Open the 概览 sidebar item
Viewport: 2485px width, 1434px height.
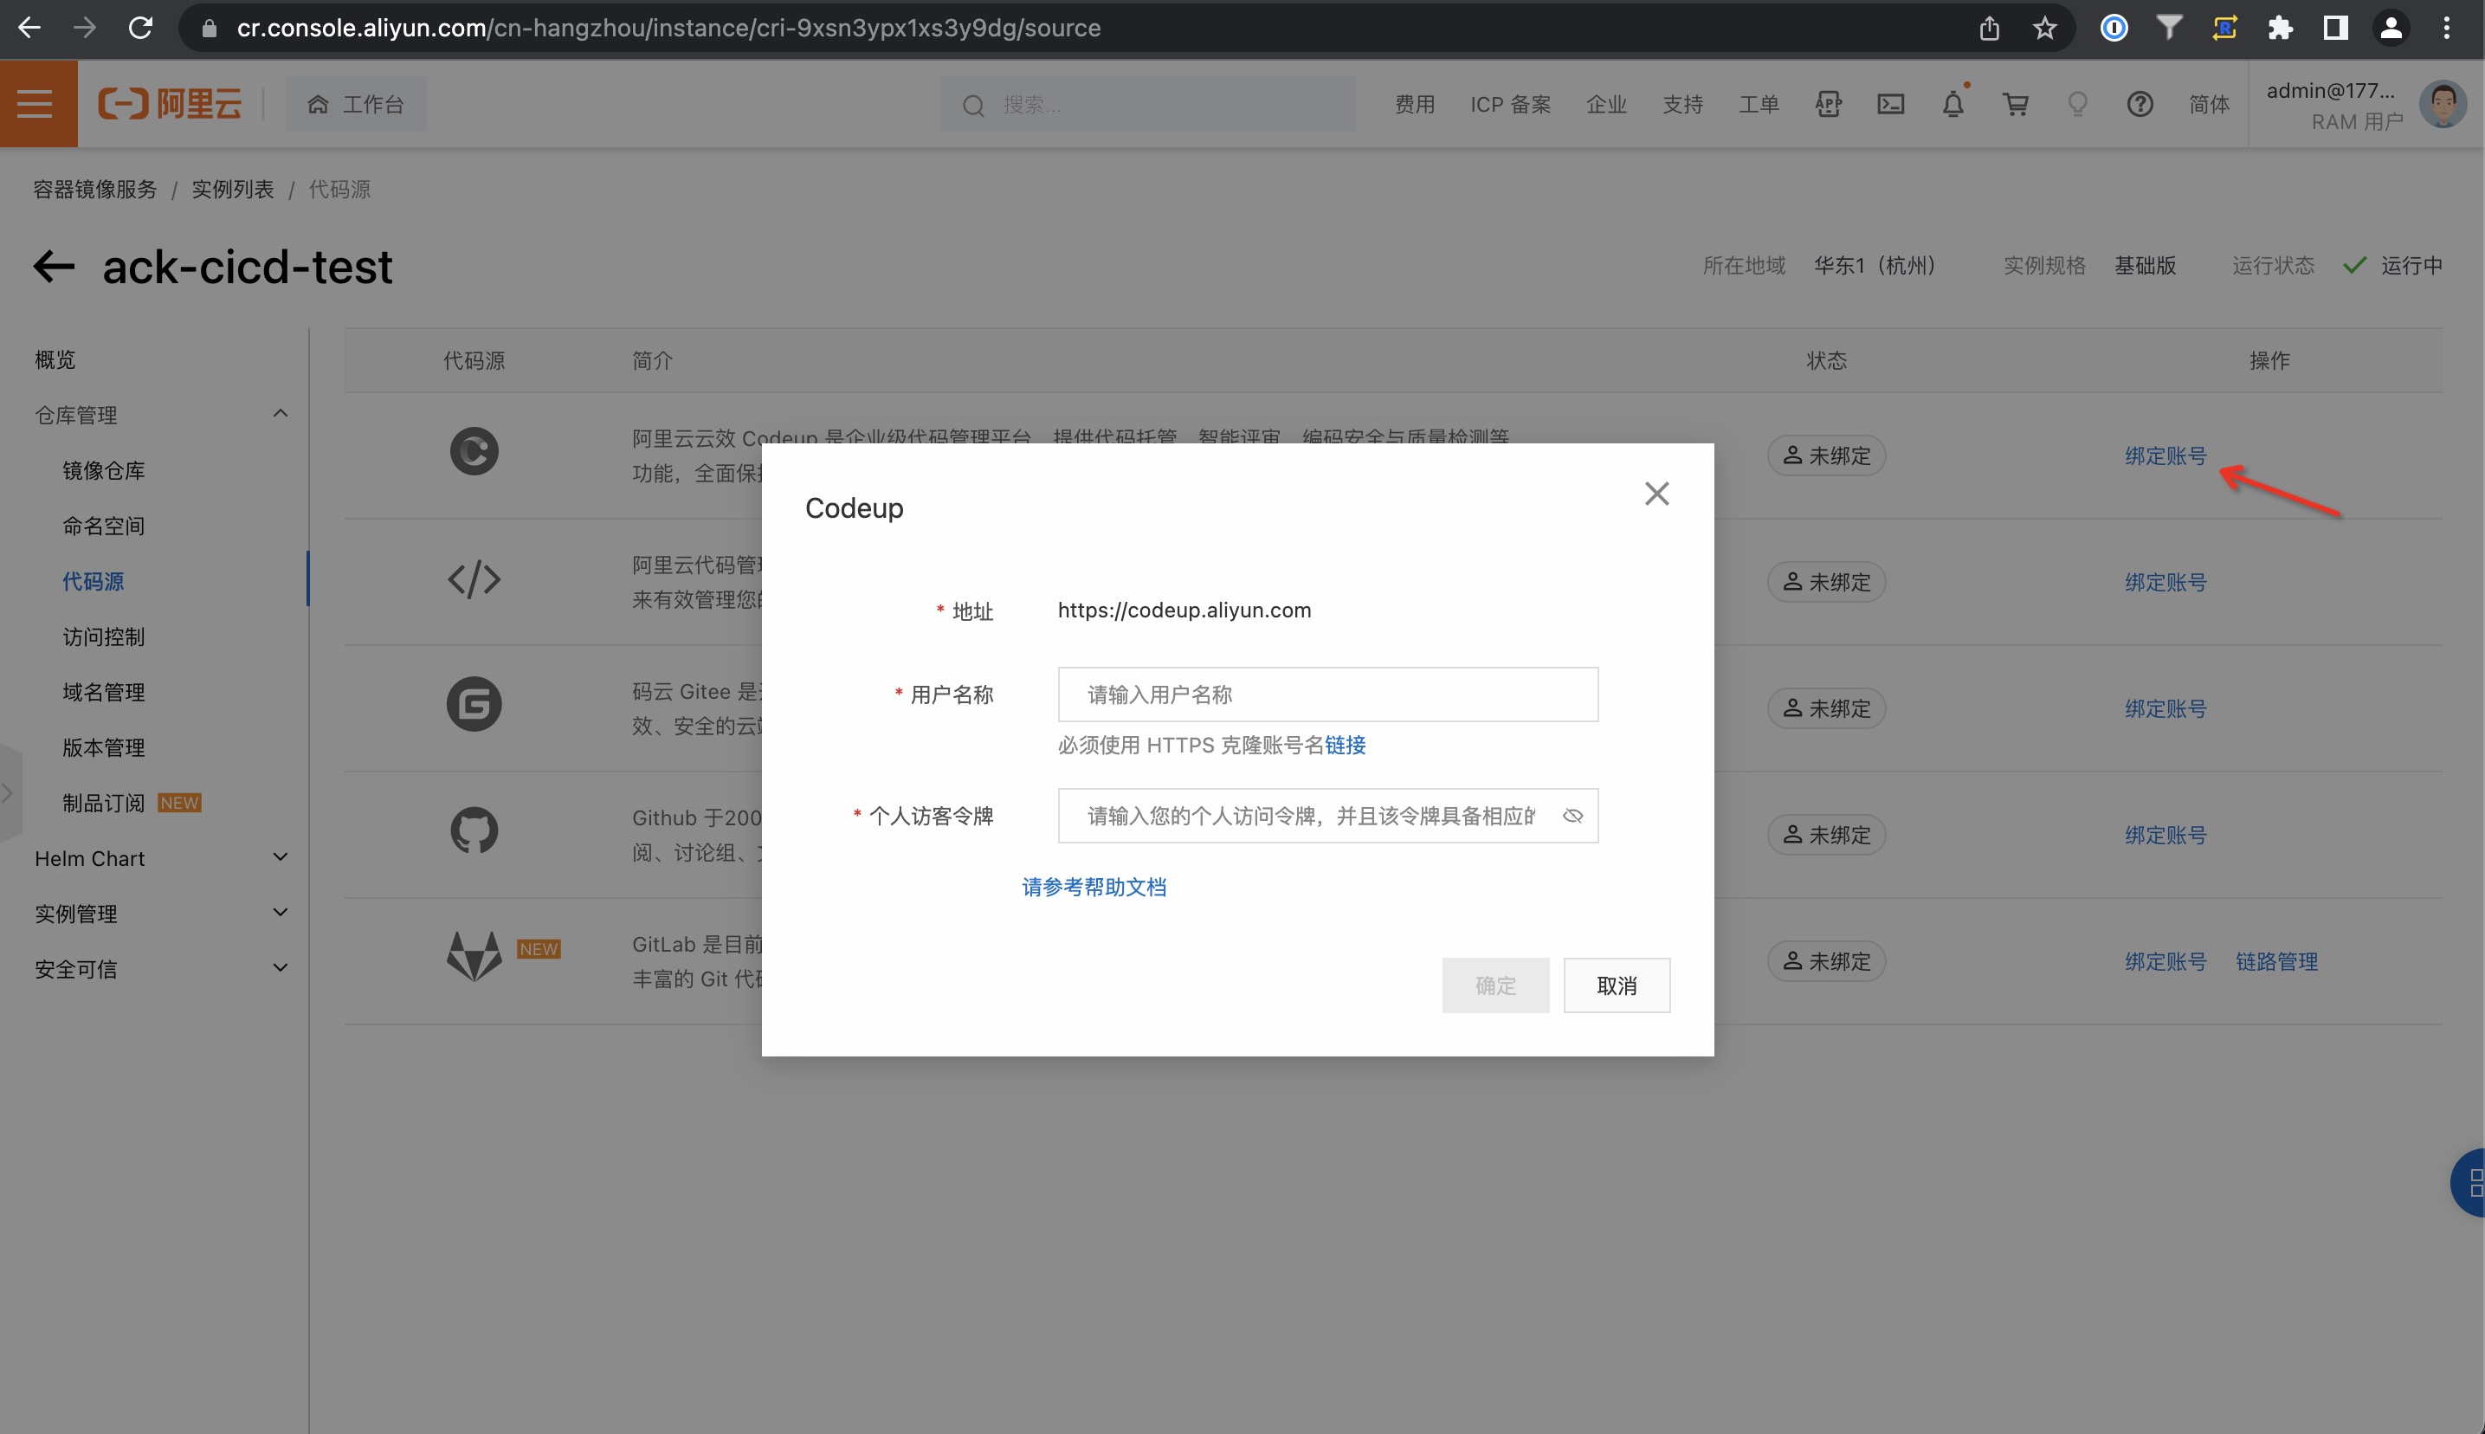(x=55, y=359)
